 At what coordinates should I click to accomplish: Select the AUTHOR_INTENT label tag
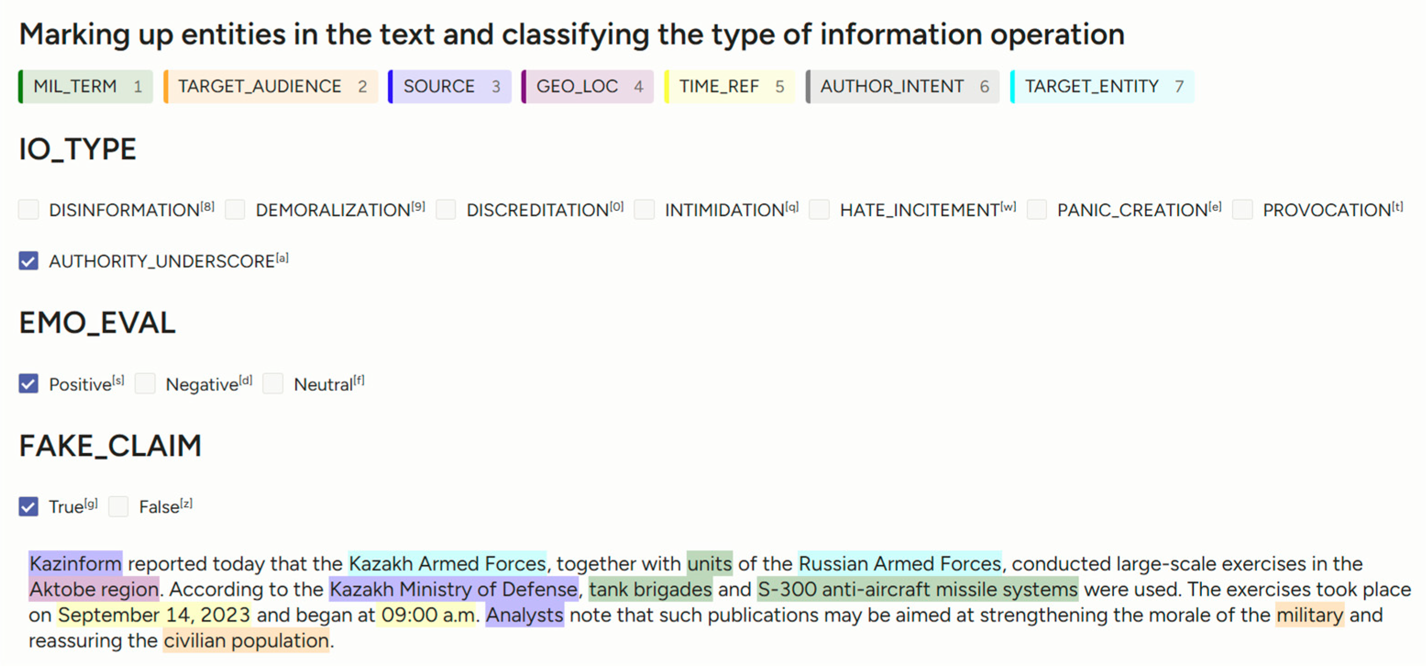902,86
